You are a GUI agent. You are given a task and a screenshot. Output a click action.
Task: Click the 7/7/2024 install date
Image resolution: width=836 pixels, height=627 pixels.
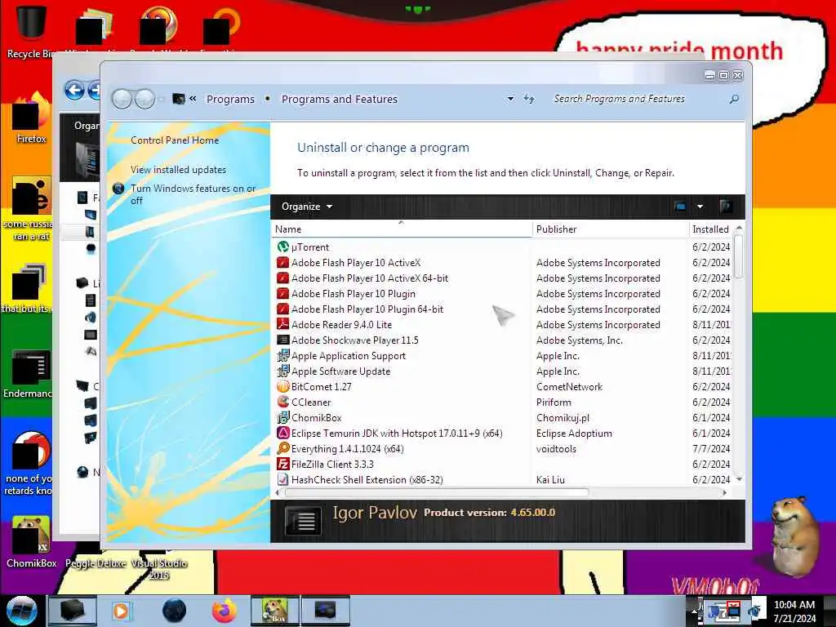coord(711,449)
